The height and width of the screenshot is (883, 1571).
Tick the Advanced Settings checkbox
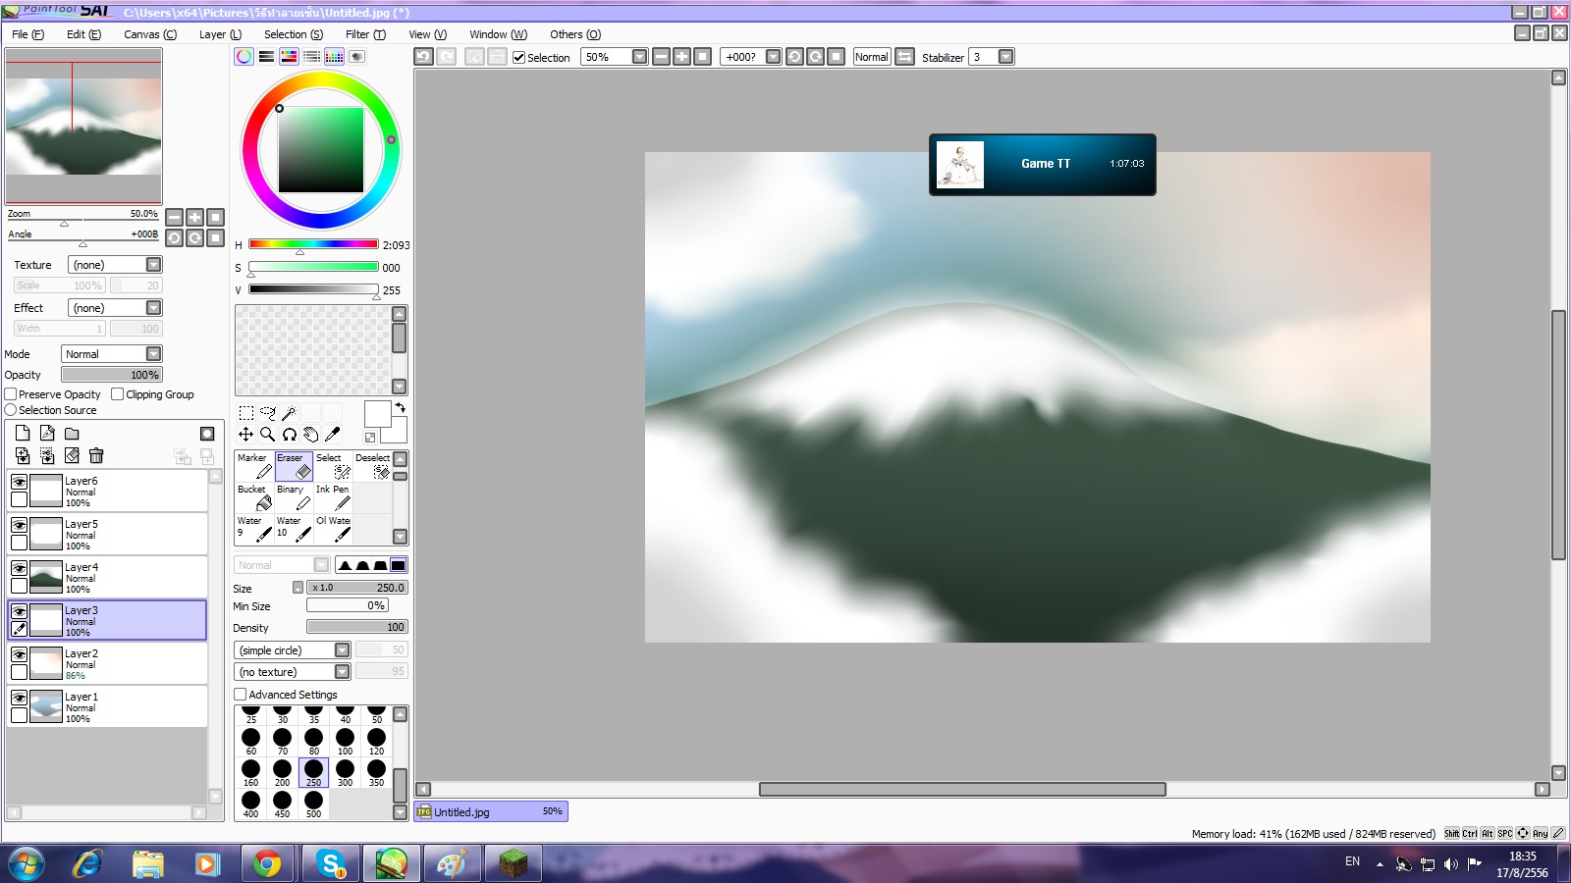click(241, 695)
